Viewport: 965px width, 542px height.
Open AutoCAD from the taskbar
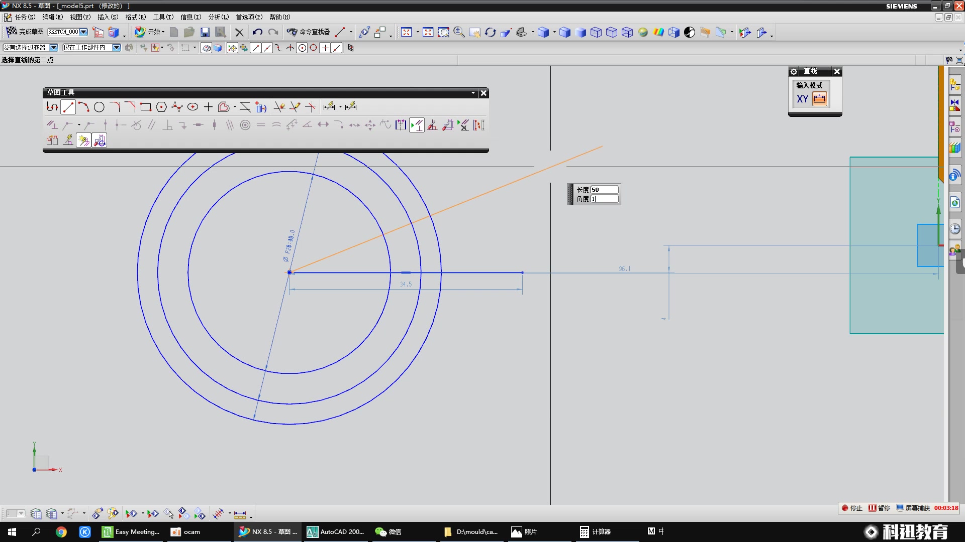click(335, 531)
